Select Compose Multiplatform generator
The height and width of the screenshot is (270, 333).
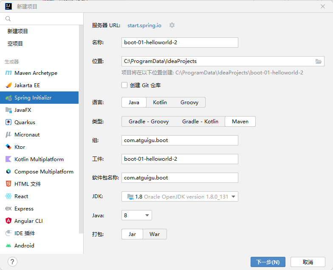tap(39, 172)
